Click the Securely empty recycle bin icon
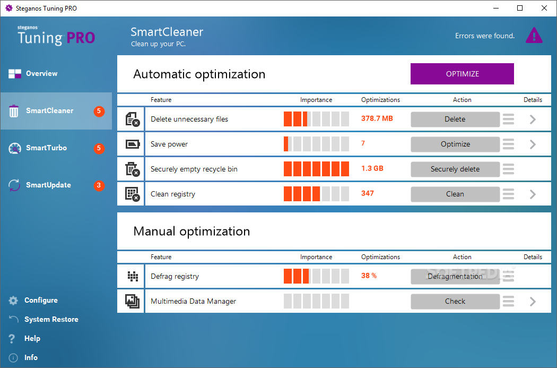The image size is (557, 368). coord(133,169)
